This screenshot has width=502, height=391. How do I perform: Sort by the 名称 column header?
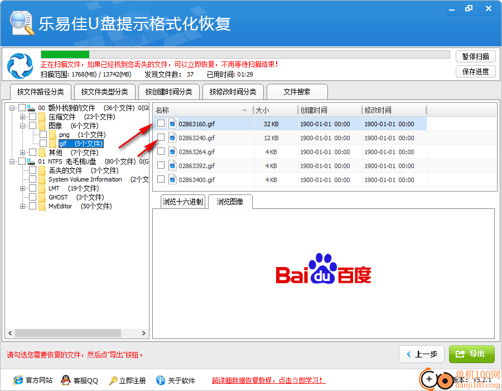coord(203,110)
